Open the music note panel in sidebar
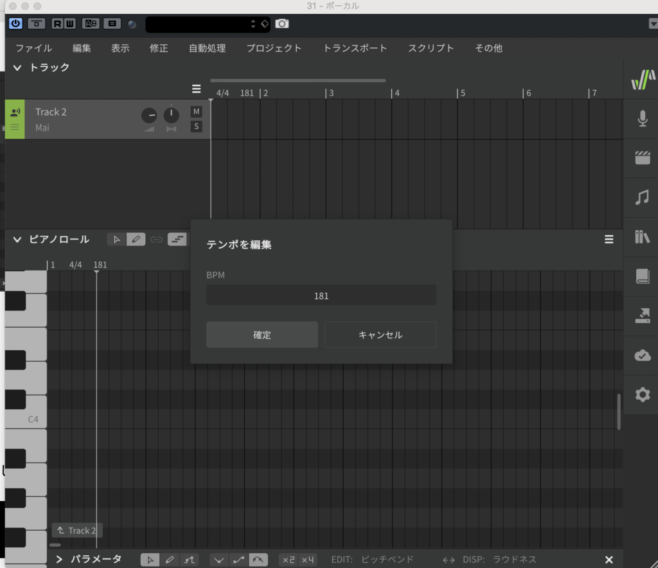Viewport: 658px width, 568px height. (641, 197)
